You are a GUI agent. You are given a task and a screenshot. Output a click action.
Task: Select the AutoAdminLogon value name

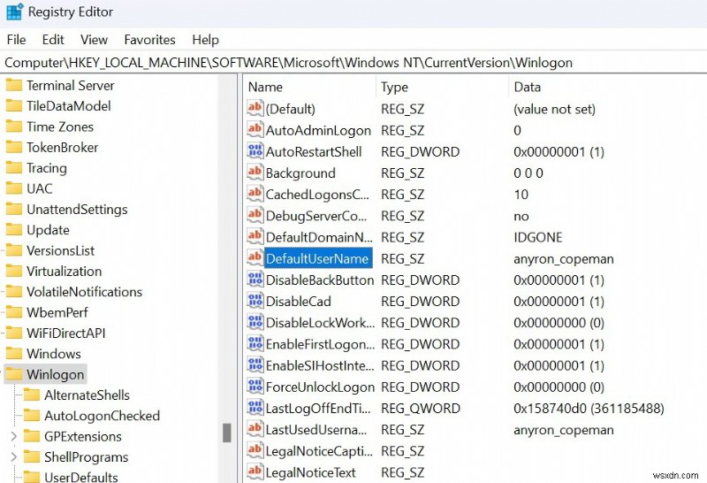(x=318, y=130)
